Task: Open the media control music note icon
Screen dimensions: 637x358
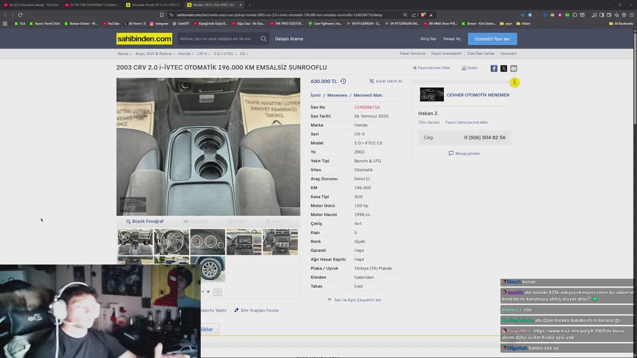Action: click(x=594, y=15)
